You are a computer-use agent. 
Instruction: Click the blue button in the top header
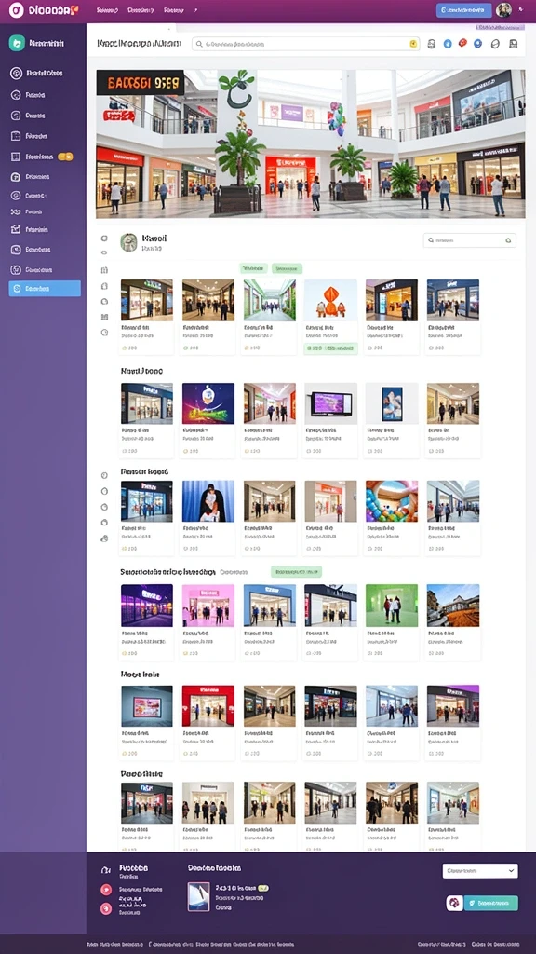click(463, 10)
